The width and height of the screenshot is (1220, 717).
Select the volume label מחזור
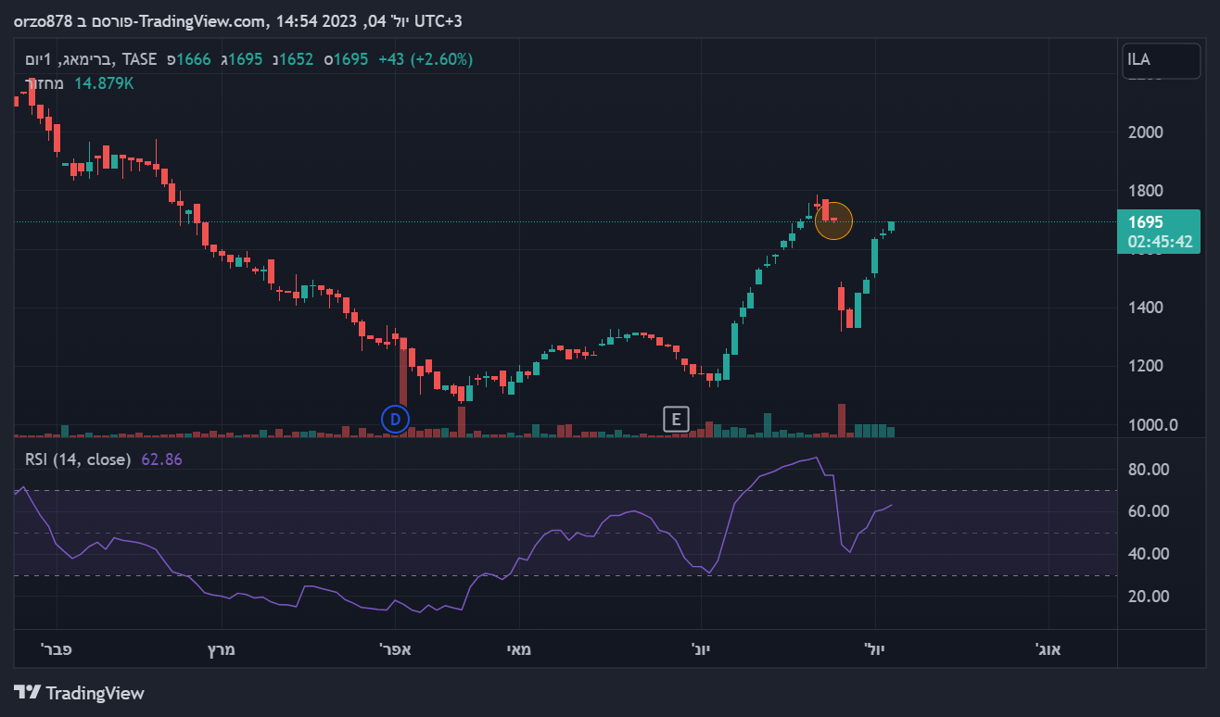click(x=44, y=83)
